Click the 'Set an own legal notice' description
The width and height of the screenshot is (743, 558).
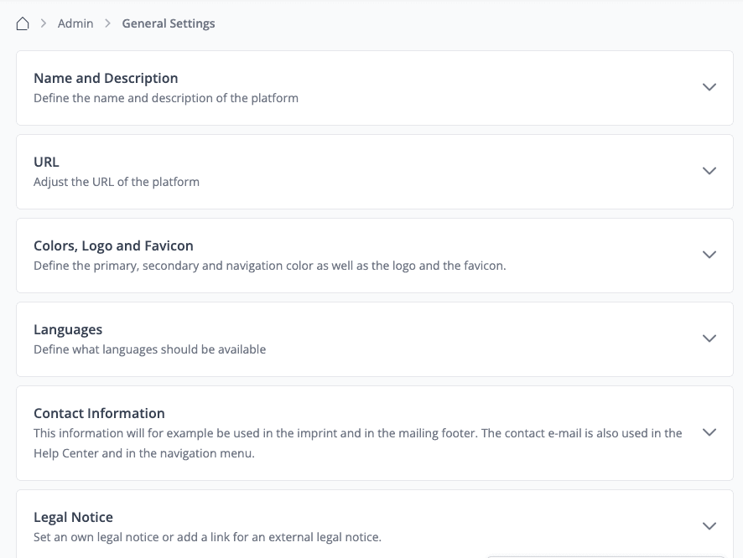point(207,536)
